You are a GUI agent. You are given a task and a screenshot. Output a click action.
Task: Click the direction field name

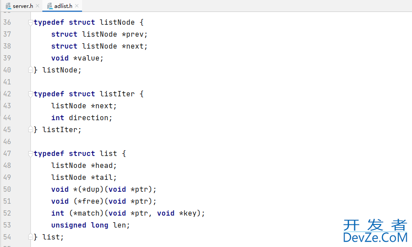(89, 118)
